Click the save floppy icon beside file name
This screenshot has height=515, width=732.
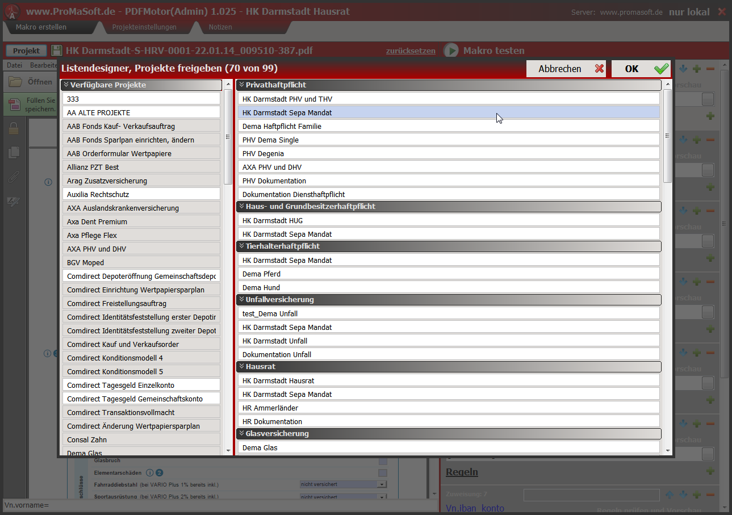tap(57, 51)
